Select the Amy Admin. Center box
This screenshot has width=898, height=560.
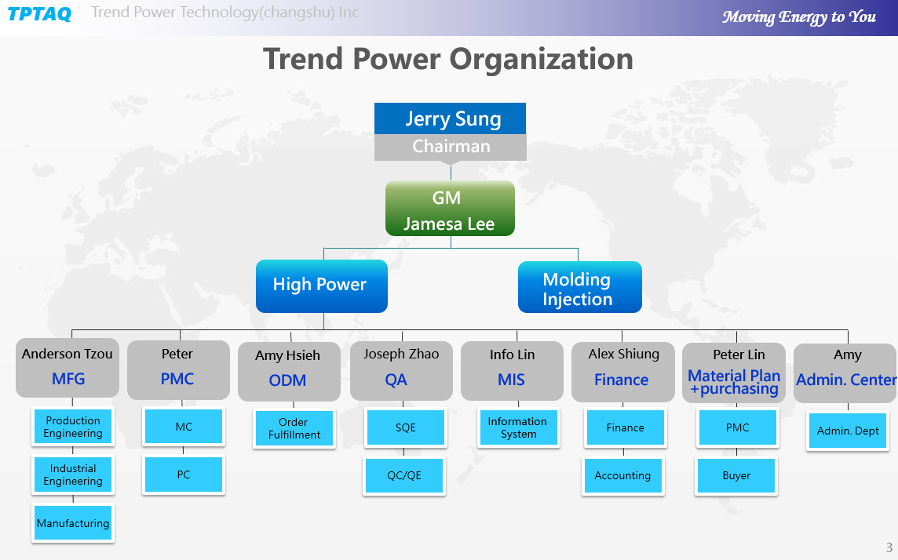[x=846, y=373]
